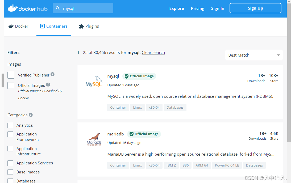291x183 pixels.
Task: Click the PowerPC 64 LE tag
Action: tap(227, 165)
